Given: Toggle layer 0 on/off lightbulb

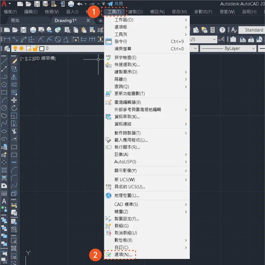Looking at the screenshot, I should tap(15, 48).
